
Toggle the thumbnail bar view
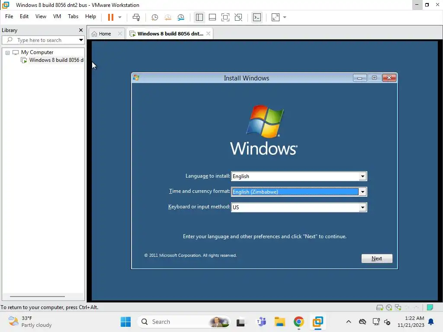coord(212,17)
